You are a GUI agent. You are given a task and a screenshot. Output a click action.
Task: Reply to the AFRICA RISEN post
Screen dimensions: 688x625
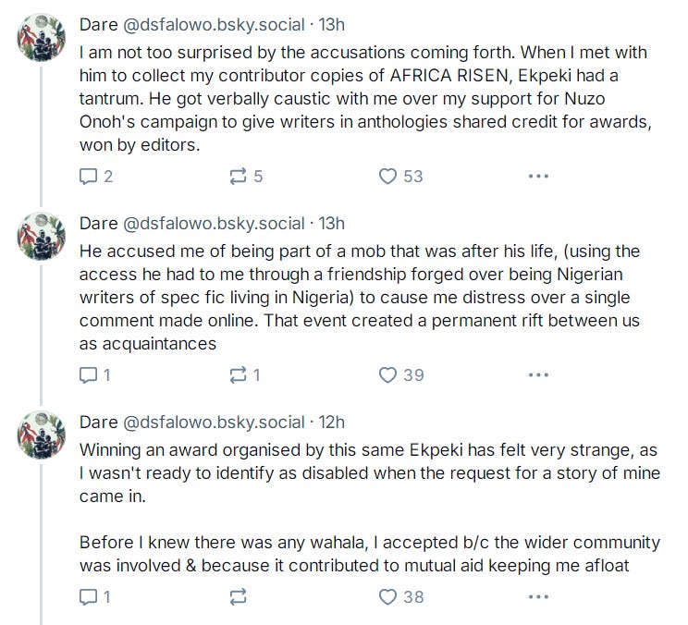pos(89,176)
